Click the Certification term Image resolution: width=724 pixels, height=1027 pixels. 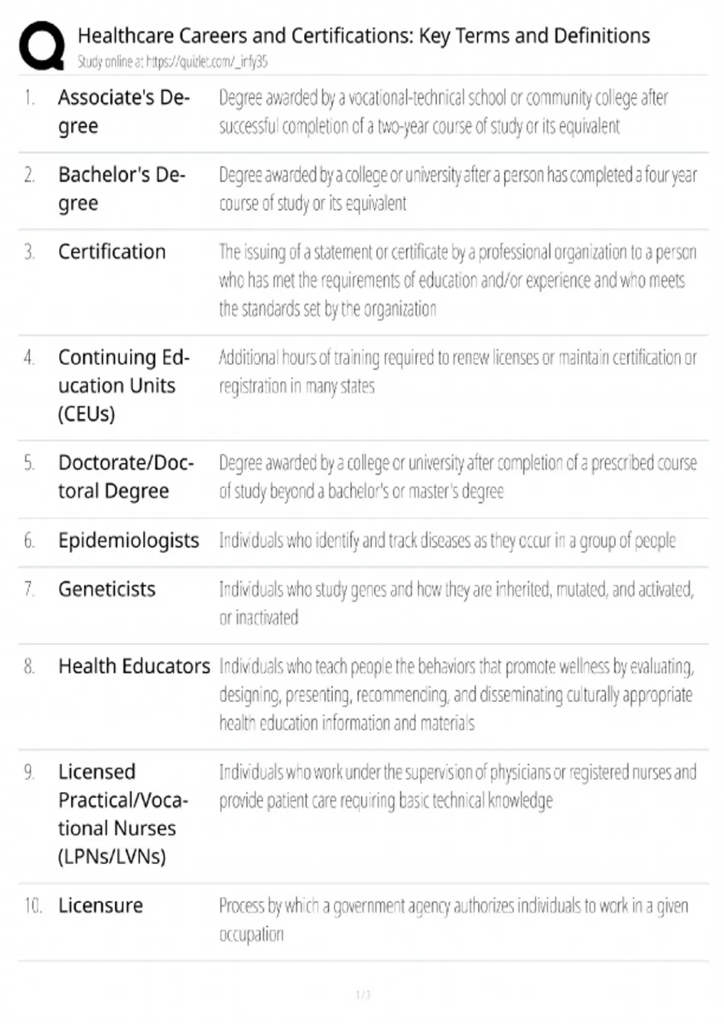click(112, 252)
